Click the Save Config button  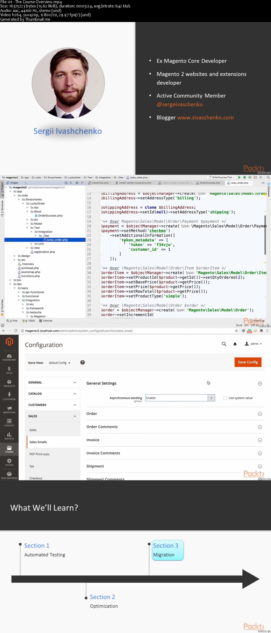(248, 362)
